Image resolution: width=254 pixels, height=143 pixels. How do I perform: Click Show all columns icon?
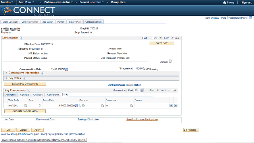65,95
